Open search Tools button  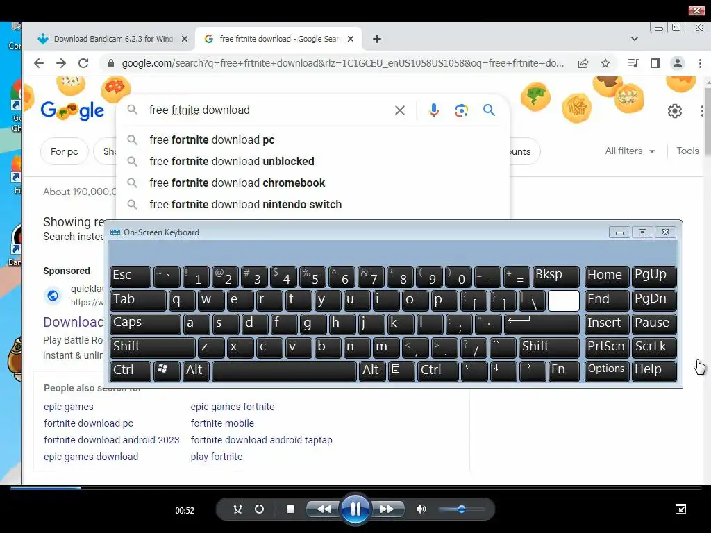tap(687, 151)
